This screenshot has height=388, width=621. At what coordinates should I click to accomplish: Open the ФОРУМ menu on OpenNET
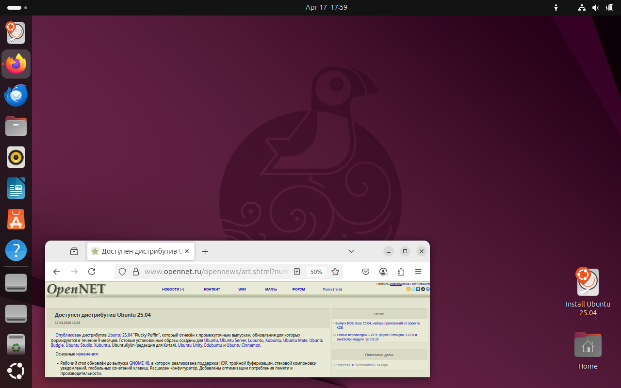tap(298, 290)
